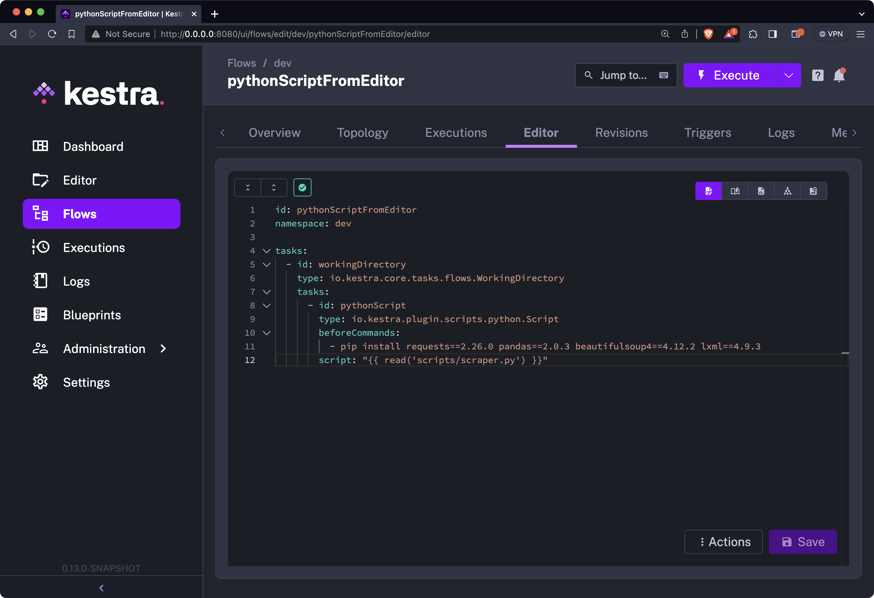Click the unfold all code icon
874x598 pixels.
pos(274,187)
